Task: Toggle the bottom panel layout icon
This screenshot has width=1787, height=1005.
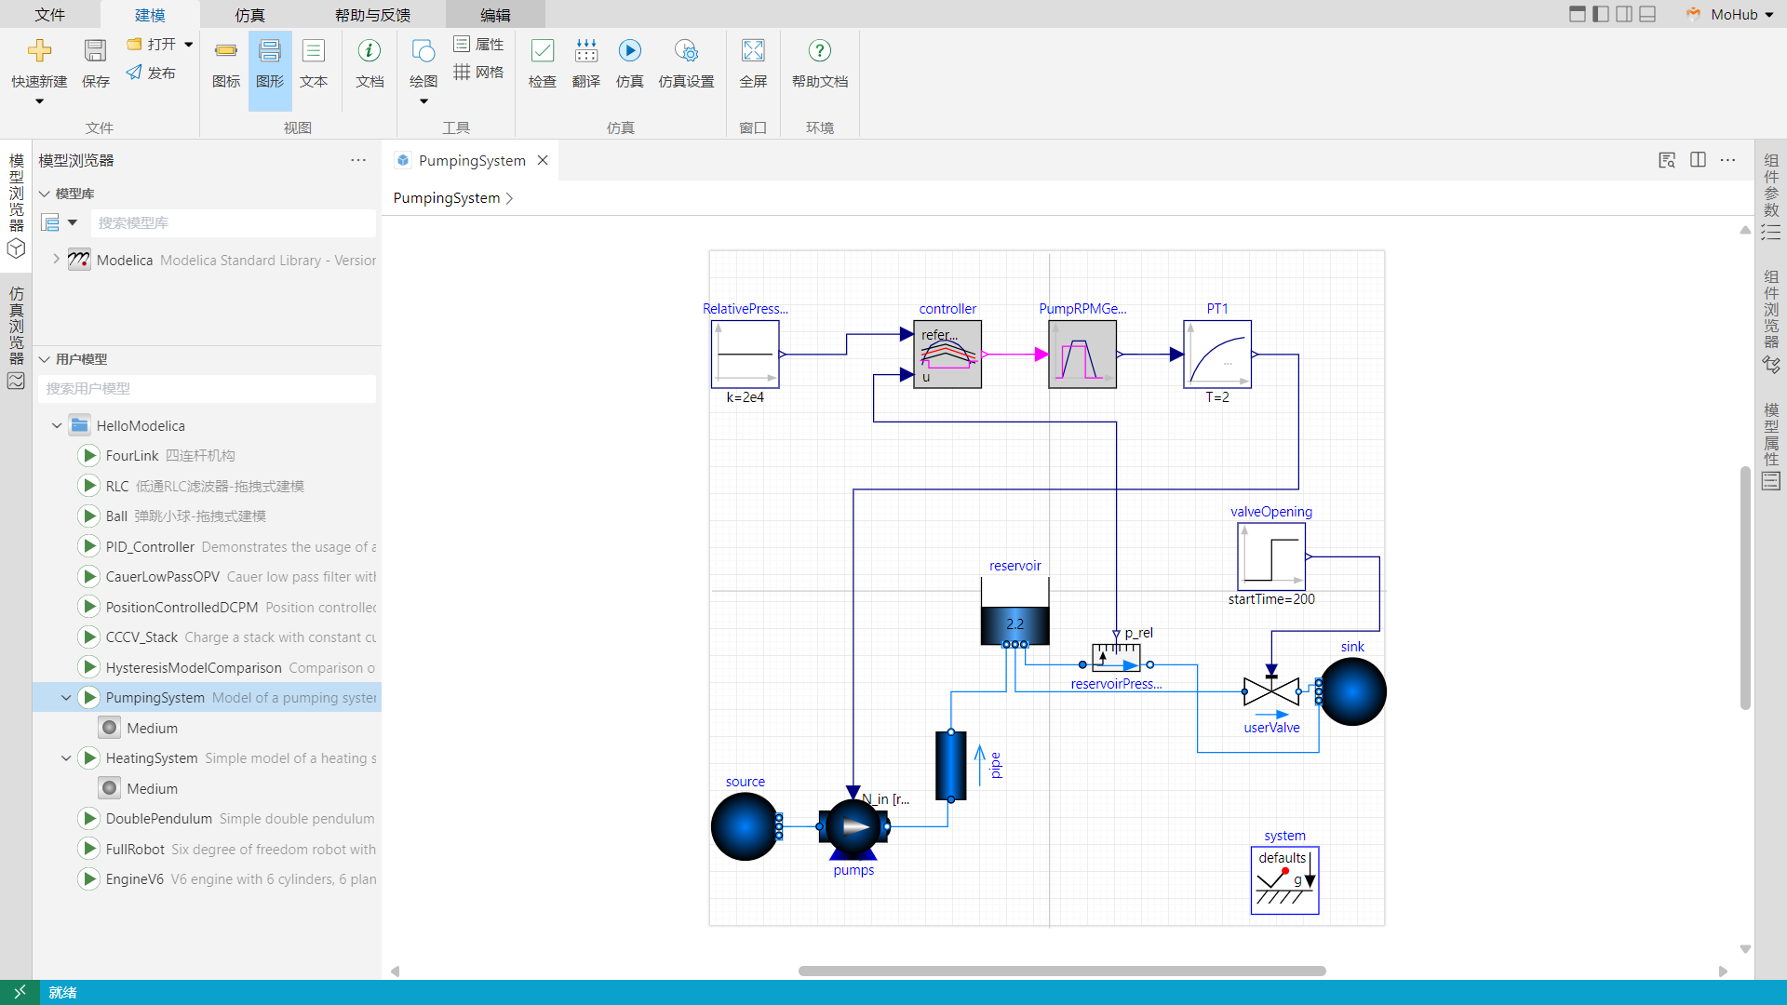Action: pos(1647,14)
